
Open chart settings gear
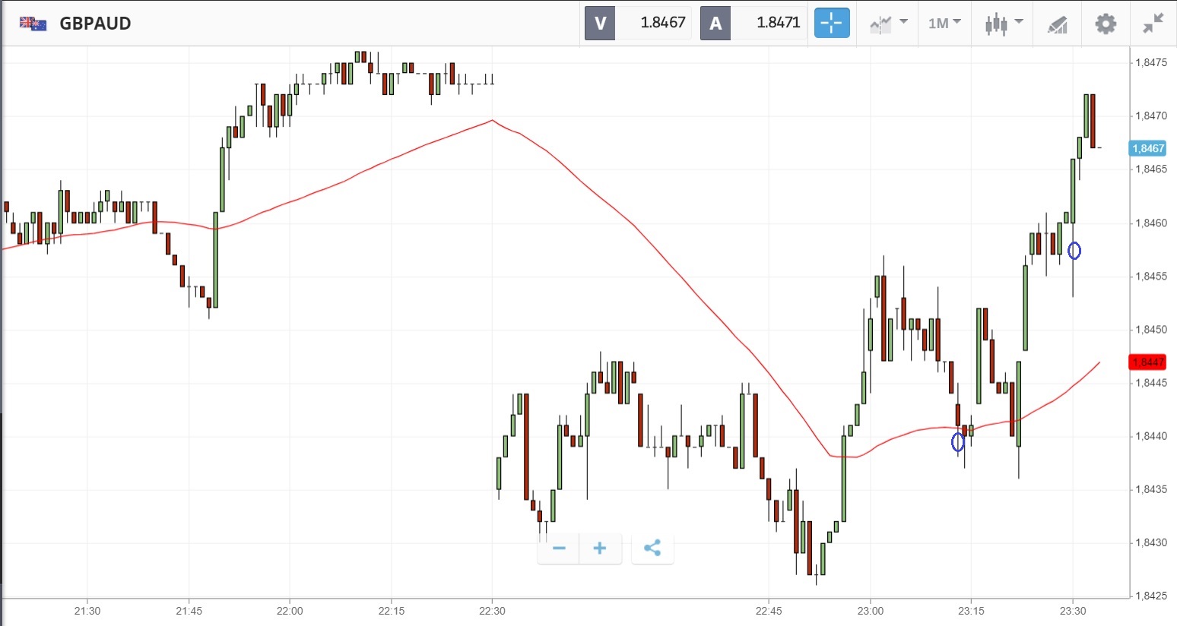[x=1106, y=23]
